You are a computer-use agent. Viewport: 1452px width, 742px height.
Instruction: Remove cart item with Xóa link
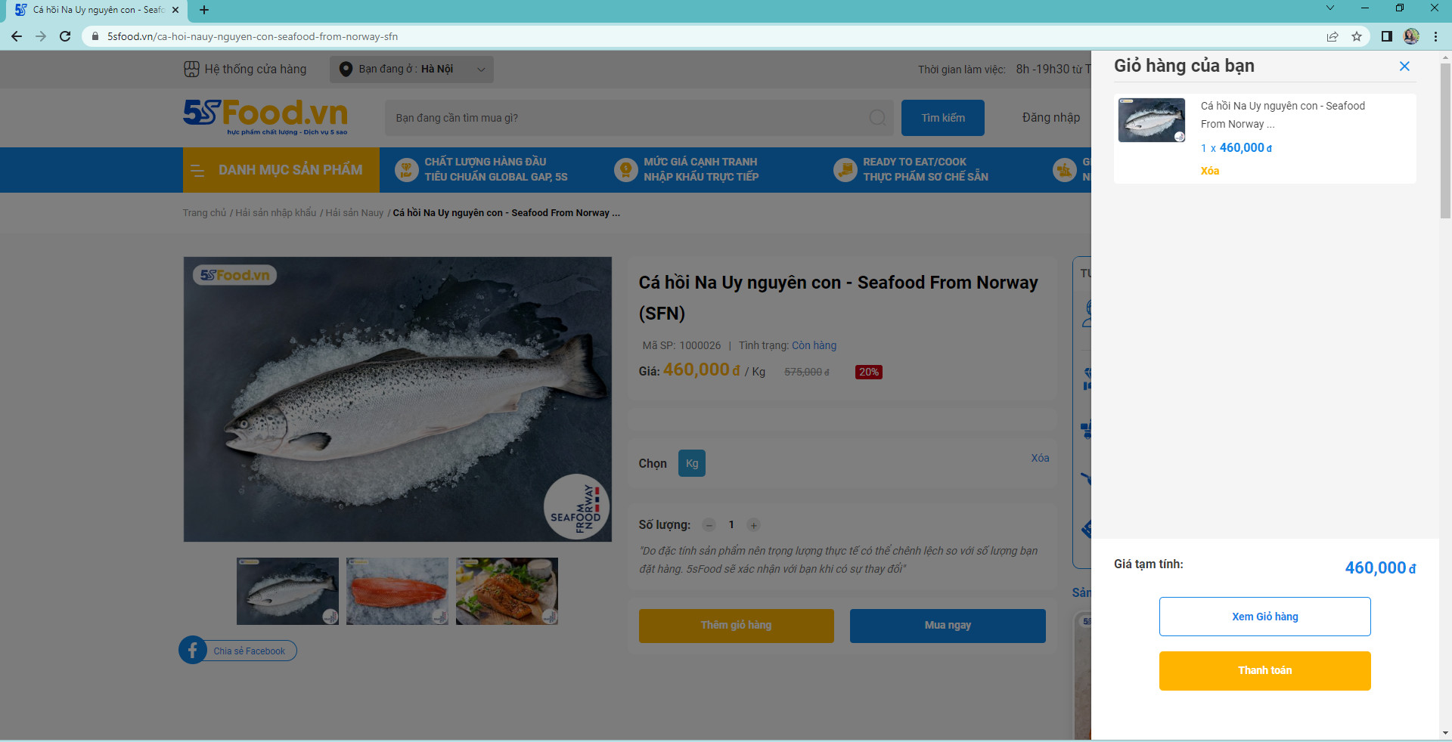pyautogui.click(x=1209, y=171)
